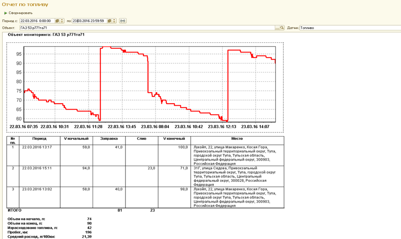The image size is (401, 239).
Task: Click the Период с start date field
Action: coord(38,21)
